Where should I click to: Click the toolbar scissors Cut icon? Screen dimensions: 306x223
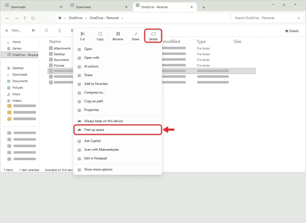[33, 30]
